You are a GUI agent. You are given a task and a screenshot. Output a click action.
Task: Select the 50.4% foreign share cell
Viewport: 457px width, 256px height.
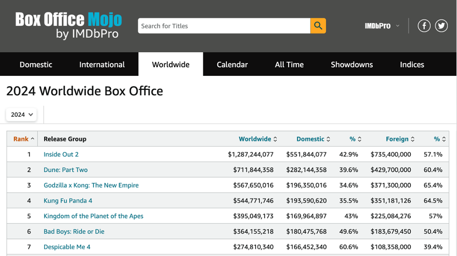[x=433, y=231]
